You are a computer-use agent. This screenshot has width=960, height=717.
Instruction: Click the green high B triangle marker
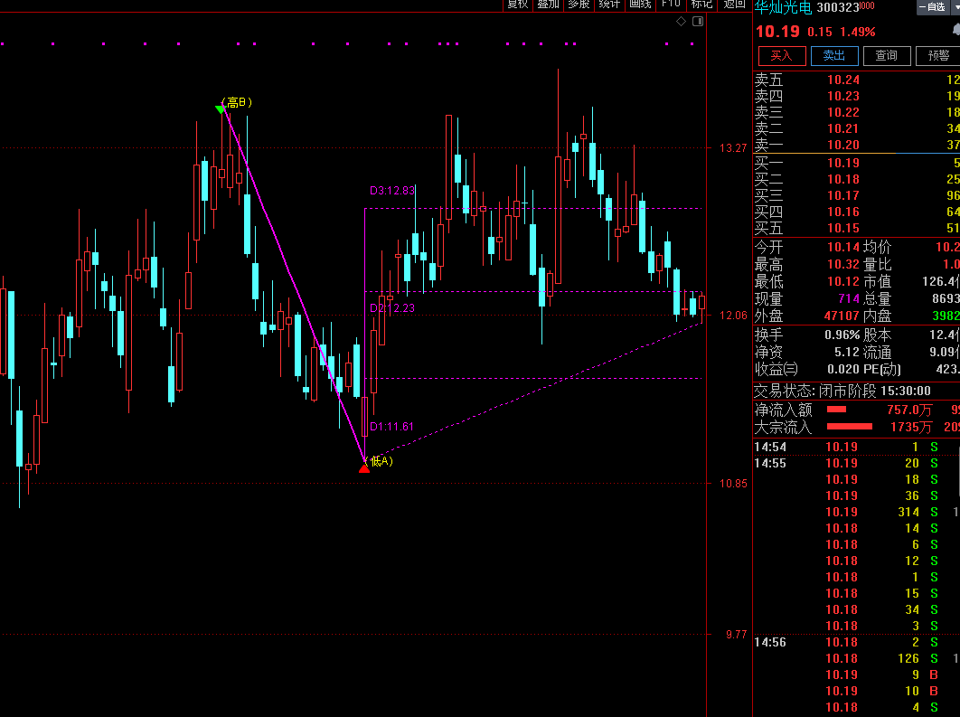point(220,109)
